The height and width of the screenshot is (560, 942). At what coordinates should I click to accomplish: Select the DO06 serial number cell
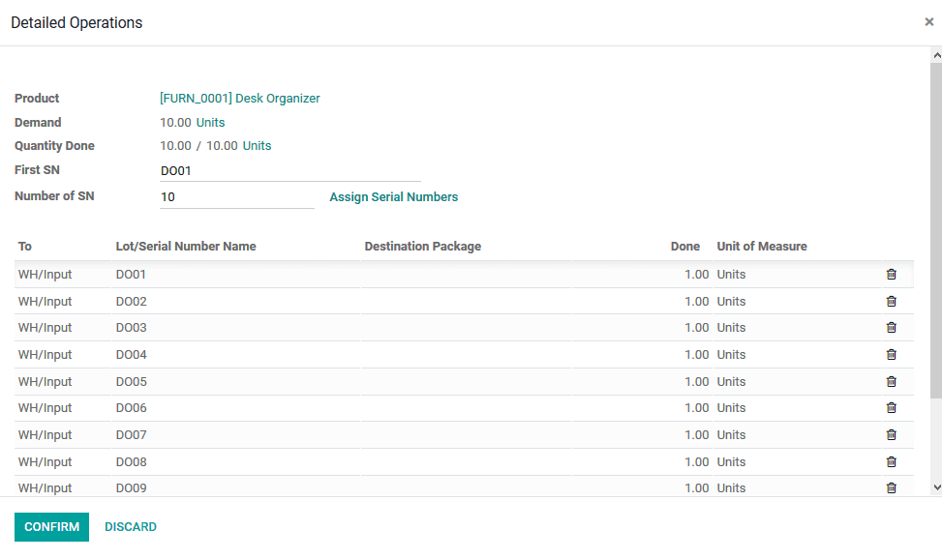[x=236, y=408]
